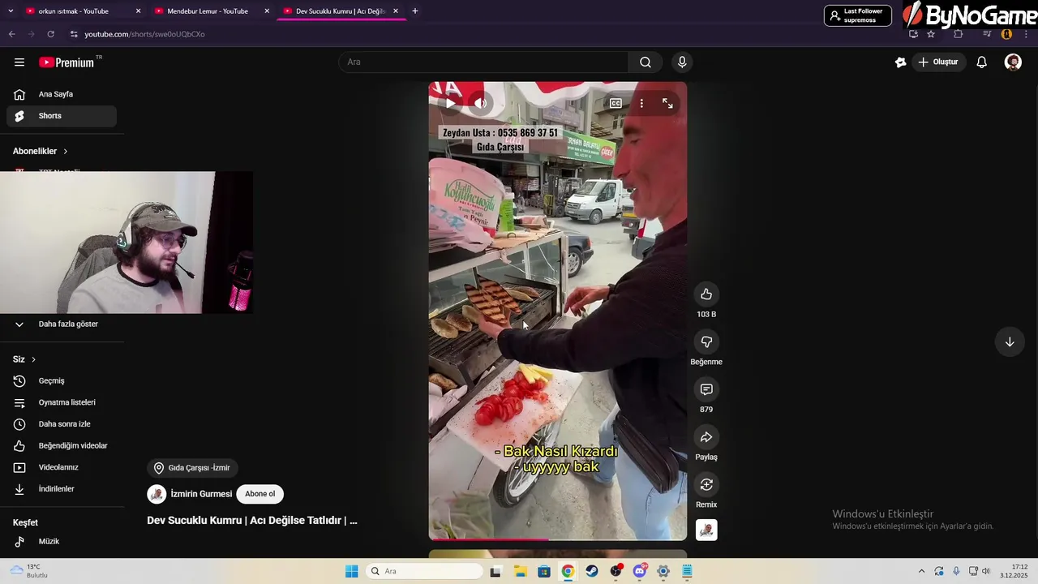Open Beğendiğim videolar
Screen dimensions: 1038x584
62,446
